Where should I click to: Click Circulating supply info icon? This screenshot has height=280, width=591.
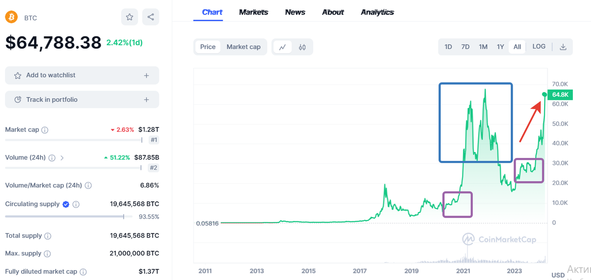[76, 204]
